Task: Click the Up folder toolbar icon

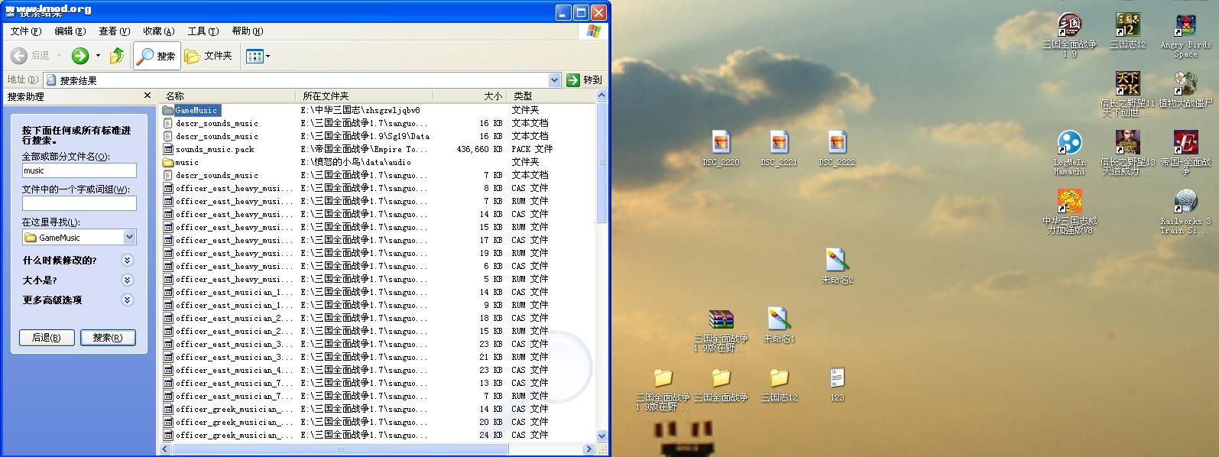Action: point(117,56)
